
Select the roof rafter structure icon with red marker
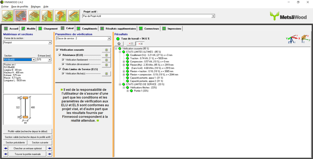(x=21, y=16)
